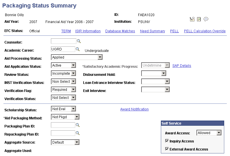Open the Scholarship Status dropdown
This screenshot has height=156, width=230.
pyautogui.click(x=63, y=109)
